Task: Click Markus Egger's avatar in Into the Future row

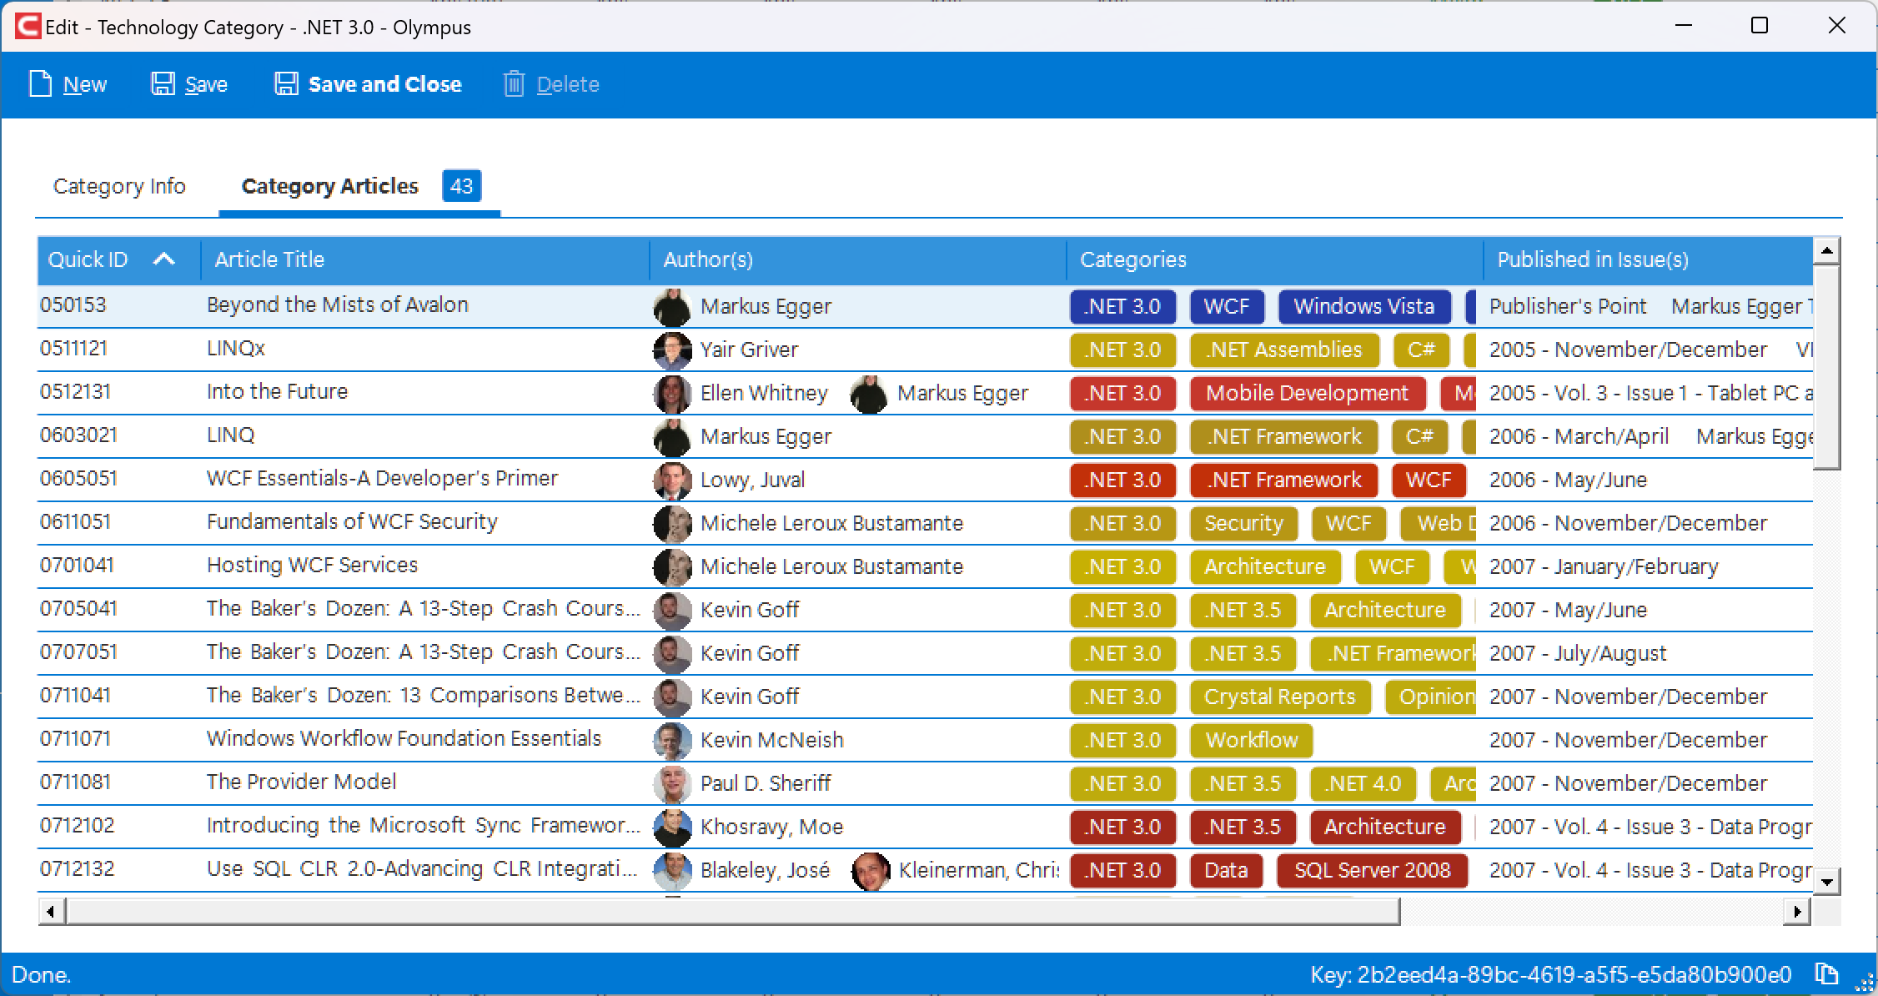Action: pos(869,393)
